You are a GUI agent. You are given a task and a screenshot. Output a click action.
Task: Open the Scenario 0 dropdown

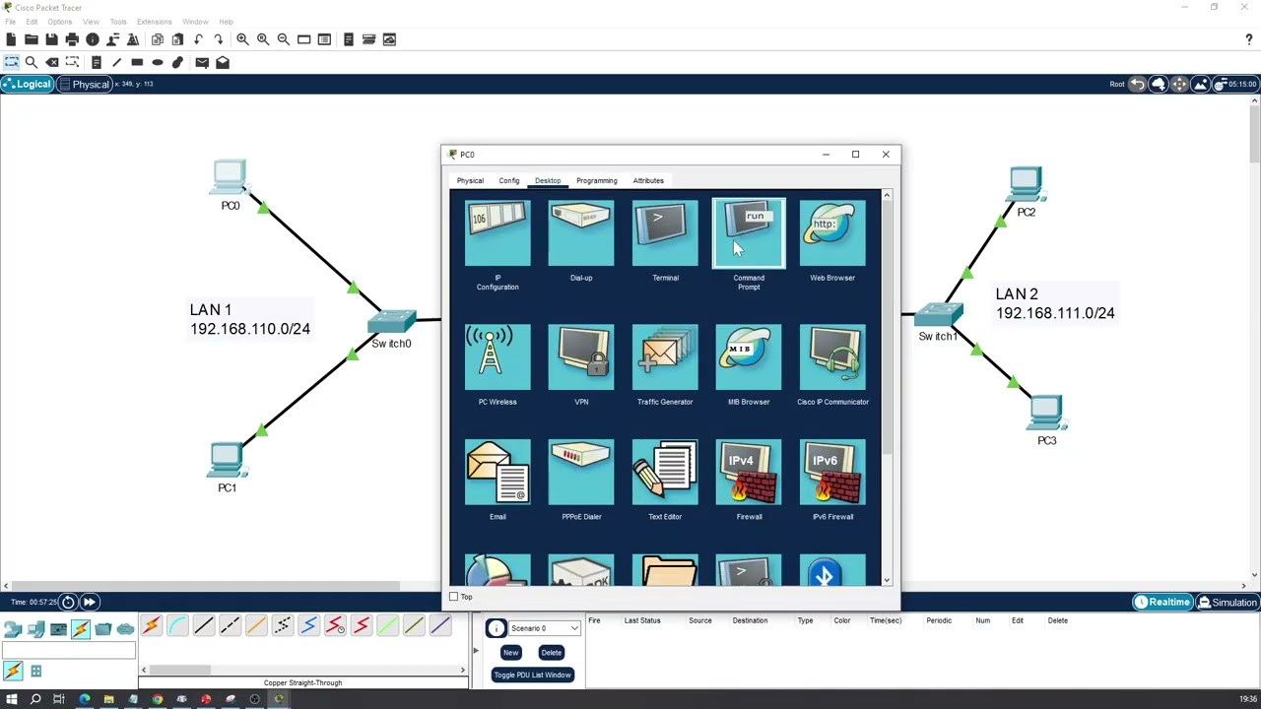click(544, 628)
